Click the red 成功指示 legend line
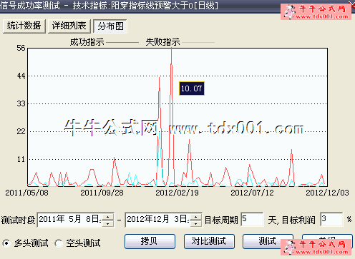Image resolution: width=355 pixels, height=259 pixels. 122,43
